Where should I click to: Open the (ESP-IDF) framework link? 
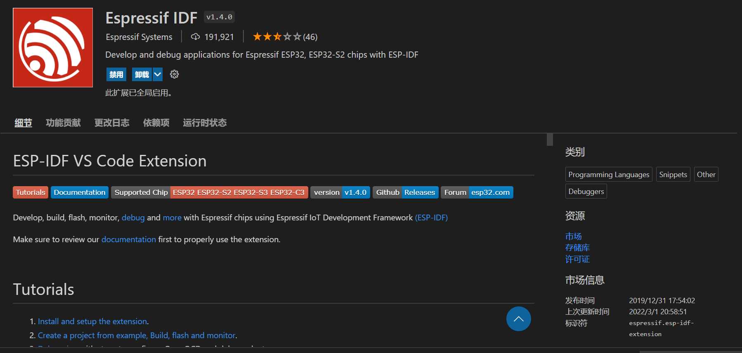tap(431, 217)
